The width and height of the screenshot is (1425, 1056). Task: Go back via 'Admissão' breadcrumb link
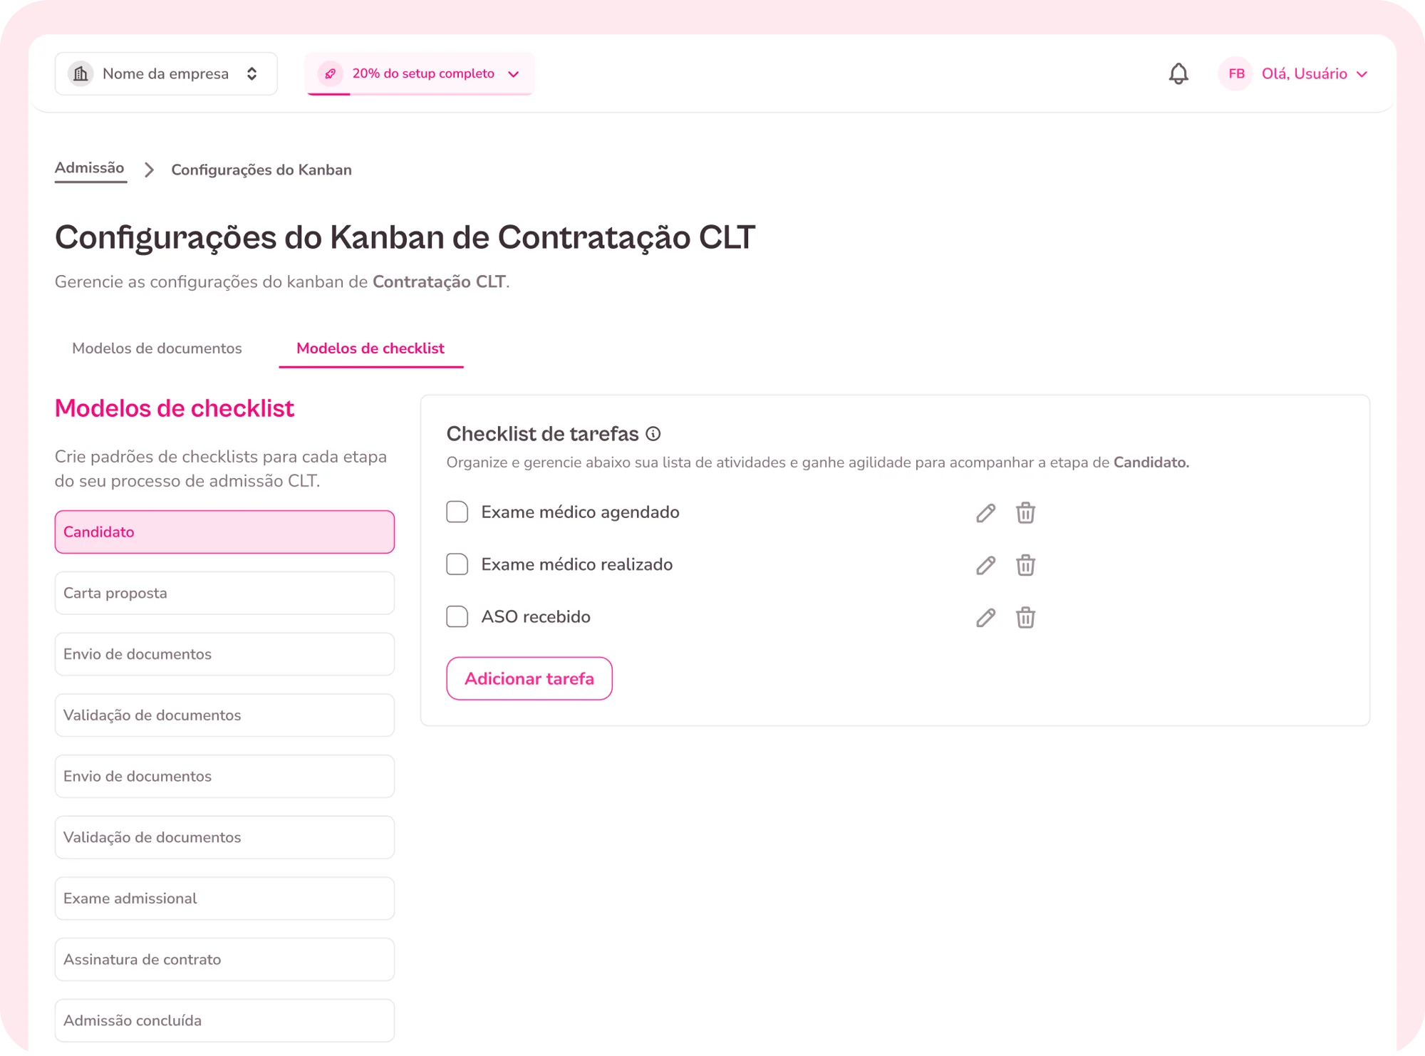[x=90, y=168]
